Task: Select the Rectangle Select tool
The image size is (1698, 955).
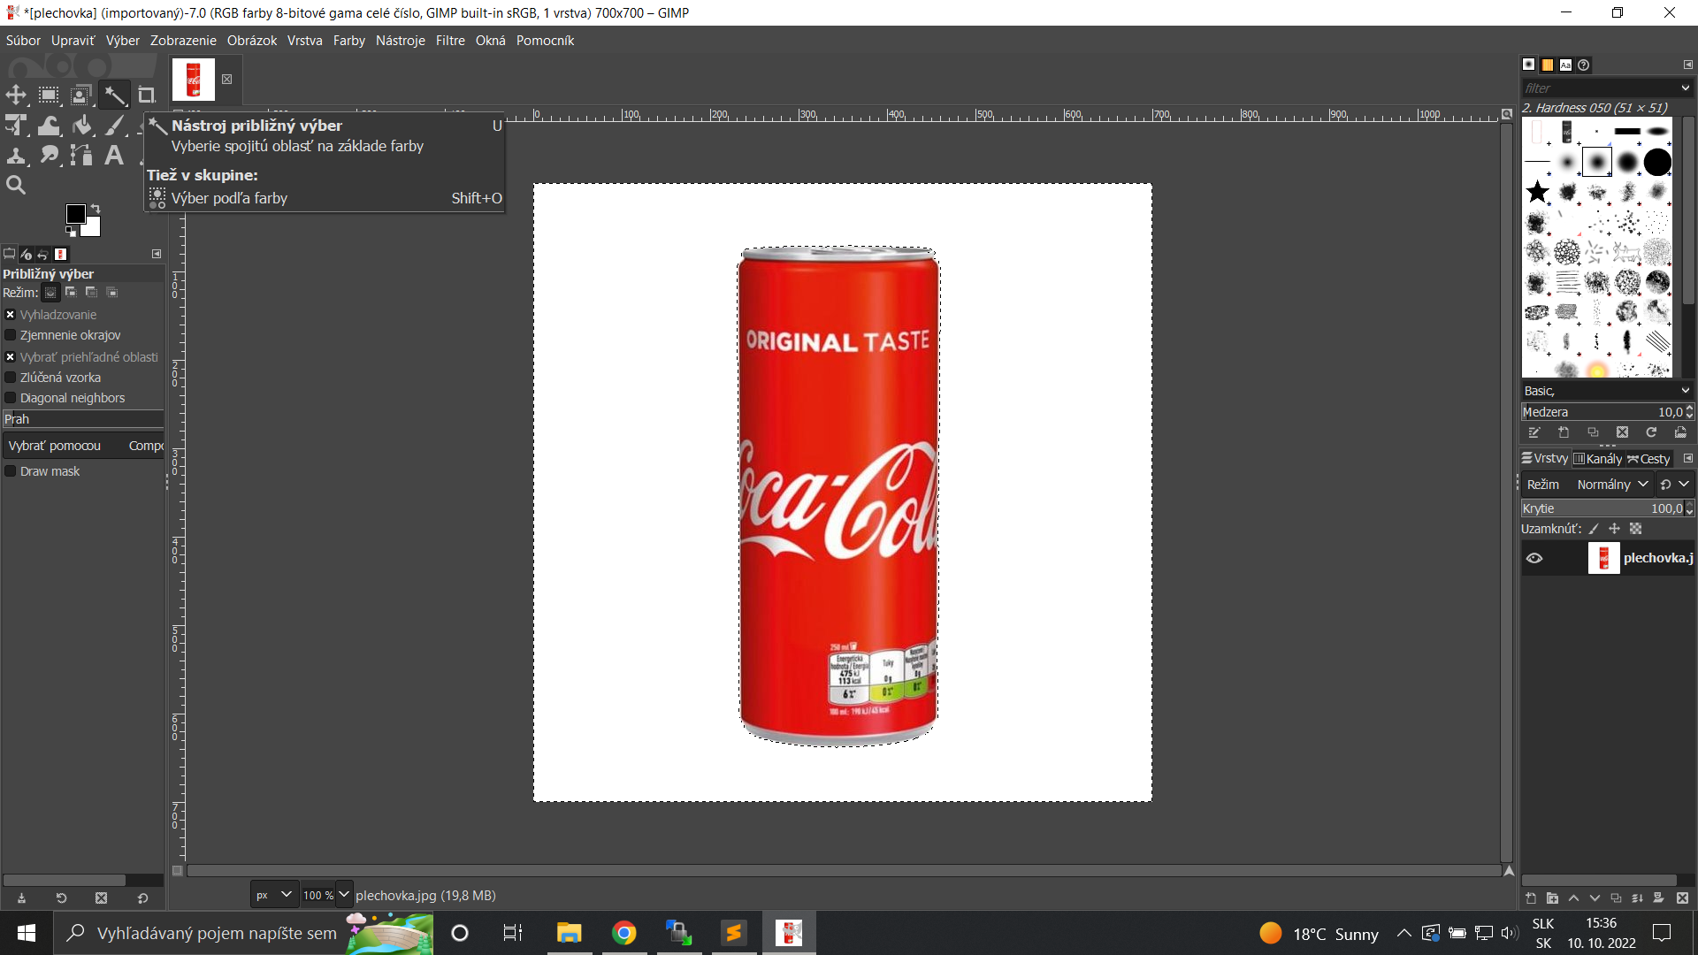Action: [49, 95]
